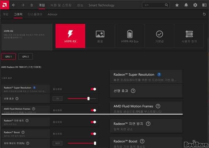Select the 사용자 정의 sliders profile

(x=189, y=36)
